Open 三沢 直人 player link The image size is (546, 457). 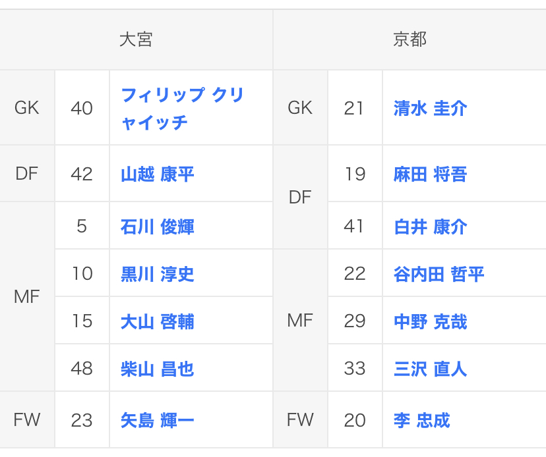click(x=430, y=369)
